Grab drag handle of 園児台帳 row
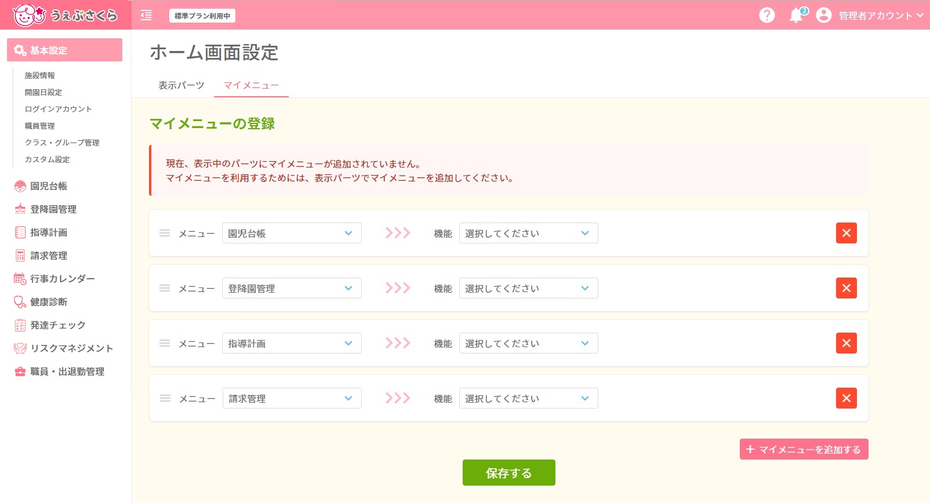Image resolution: width=930 pixels, height=503 pixels. tap(165, 233)
